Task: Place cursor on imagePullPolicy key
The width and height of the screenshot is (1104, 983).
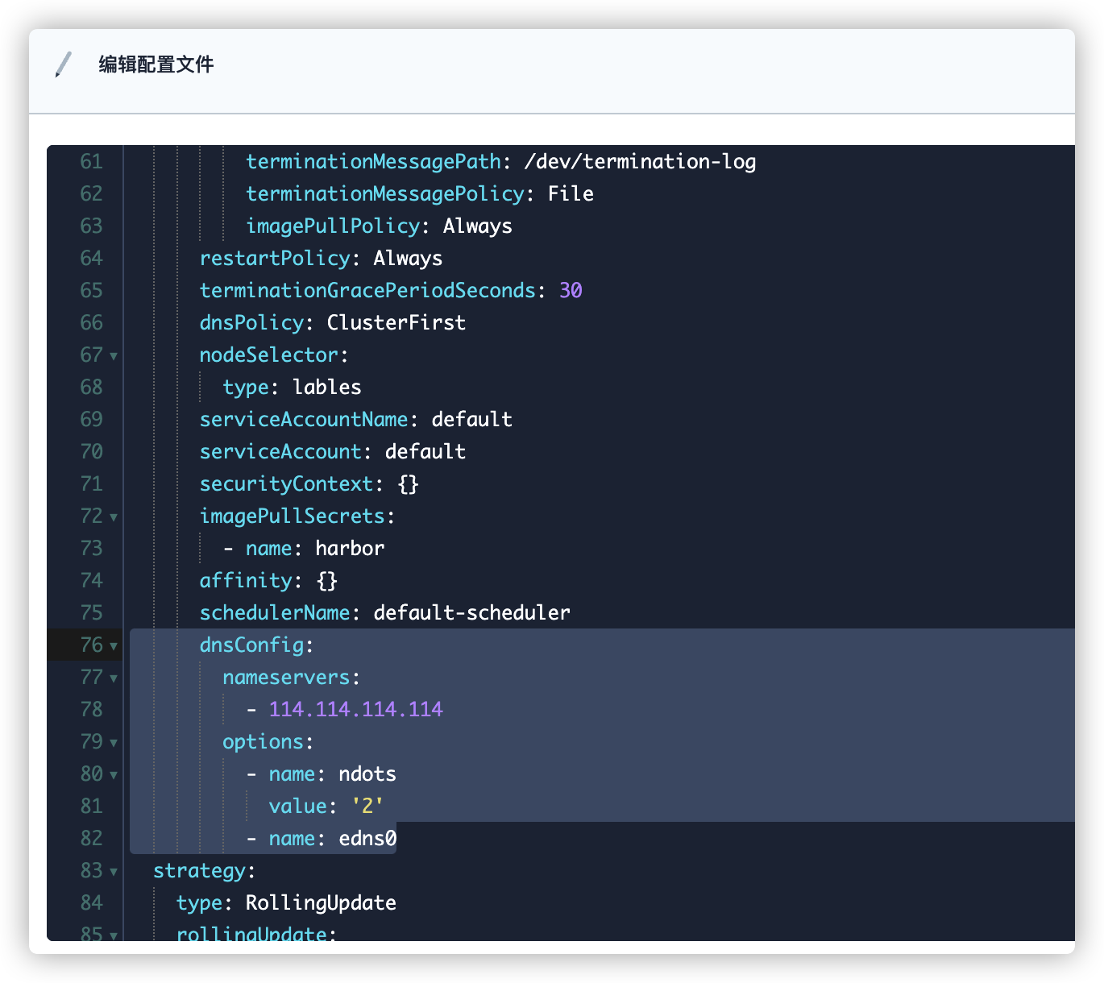Action: click(333, 226)
